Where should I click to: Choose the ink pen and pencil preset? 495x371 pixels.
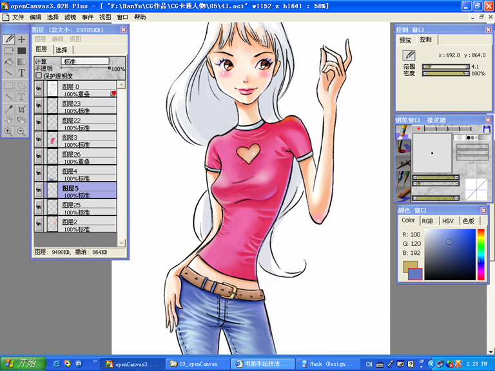403,178
